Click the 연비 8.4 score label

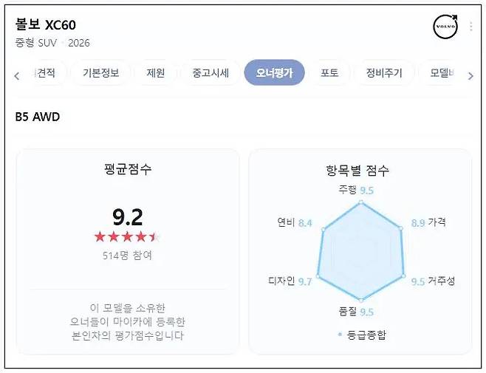[295, 222]
